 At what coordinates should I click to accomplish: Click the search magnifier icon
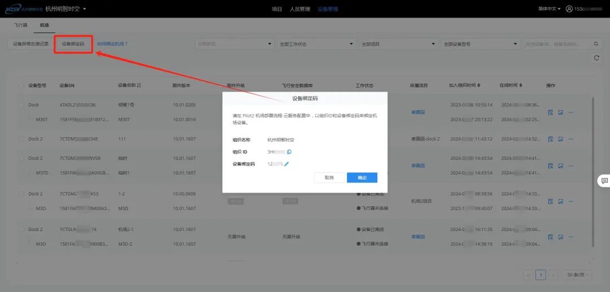pos(596,44)
